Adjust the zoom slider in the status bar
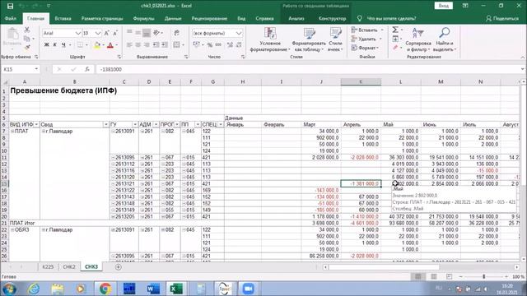The width and height of the screenshot is (527, 296). [x=484, y=276]
